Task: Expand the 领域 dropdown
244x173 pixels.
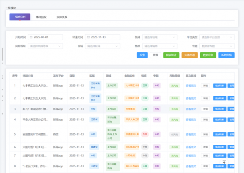Action: pos(160,37)
